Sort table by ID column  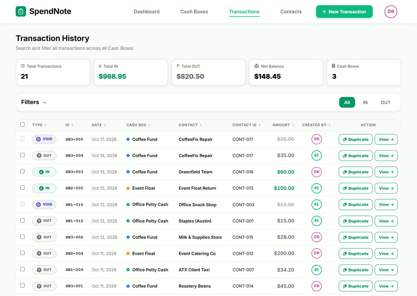(x=69, y=125)
